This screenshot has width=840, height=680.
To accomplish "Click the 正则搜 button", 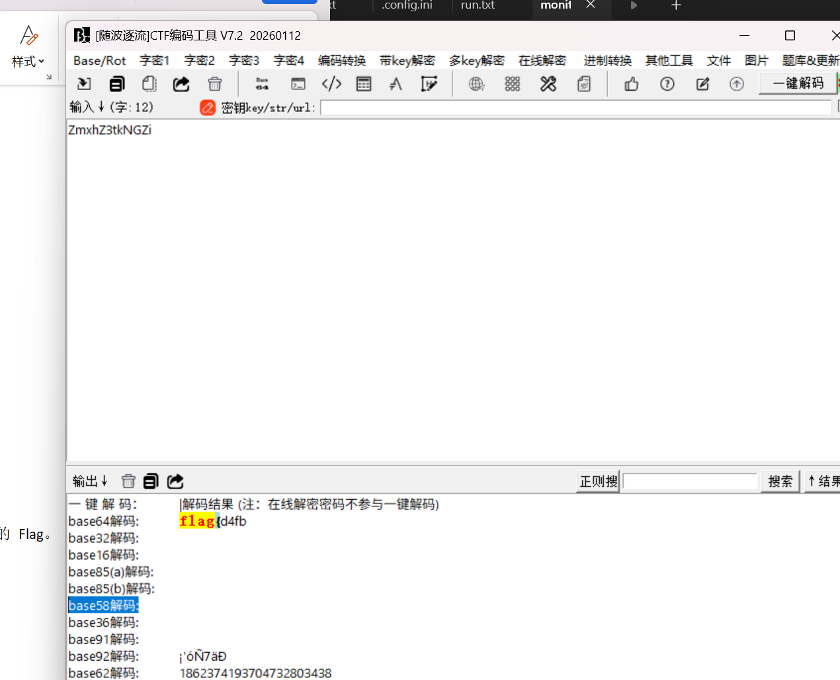I will coord(599,481).
